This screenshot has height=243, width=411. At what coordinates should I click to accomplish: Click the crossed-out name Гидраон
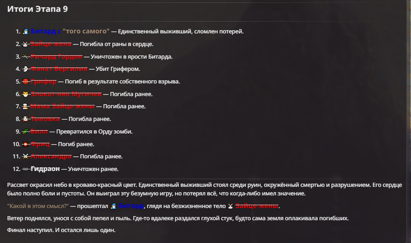coord(45,169)
